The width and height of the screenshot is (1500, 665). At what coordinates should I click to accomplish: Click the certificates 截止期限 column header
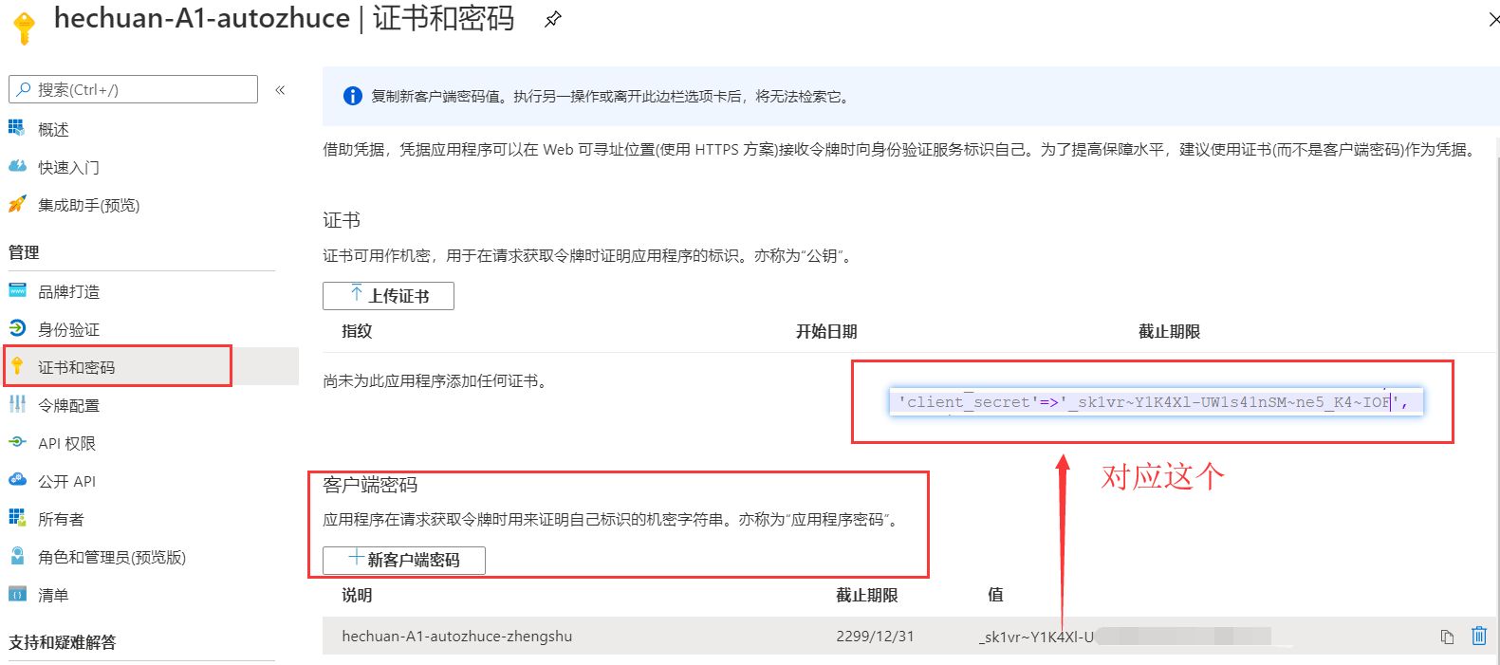click(1169, 331)
